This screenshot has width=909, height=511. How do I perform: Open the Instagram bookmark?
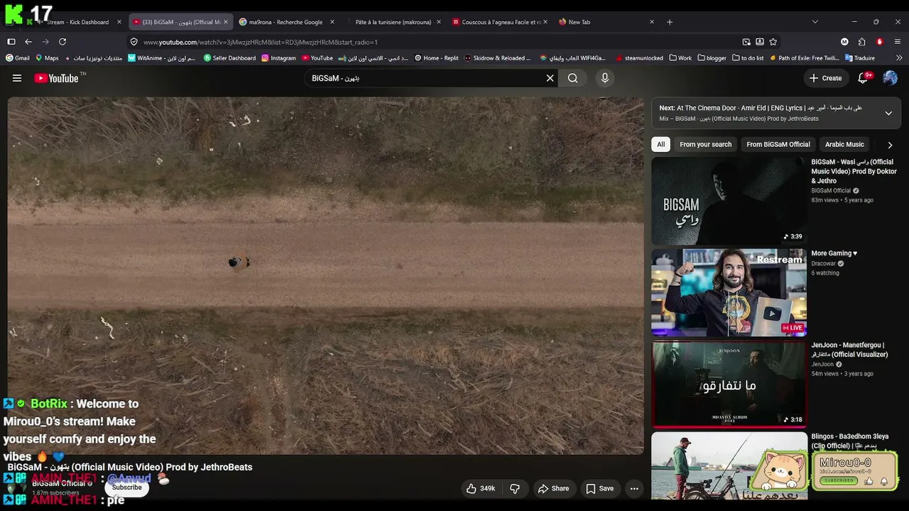point(278,58)
